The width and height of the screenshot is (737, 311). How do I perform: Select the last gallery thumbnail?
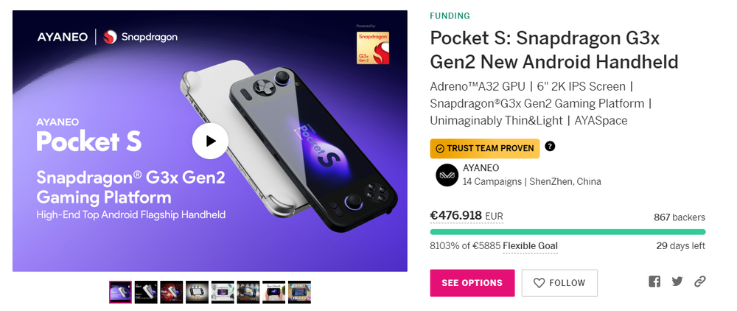click(x=299, y=292)
